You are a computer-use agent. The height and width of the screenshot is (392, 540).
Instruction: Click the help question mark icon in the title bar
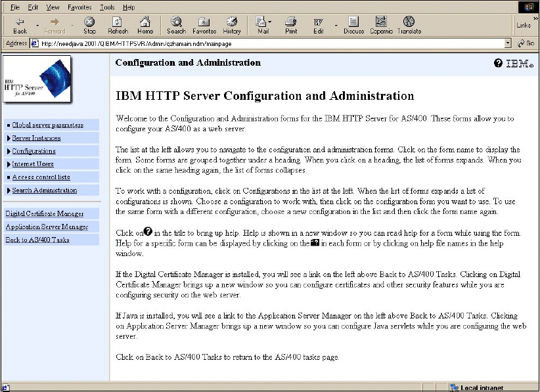[498, 63]
